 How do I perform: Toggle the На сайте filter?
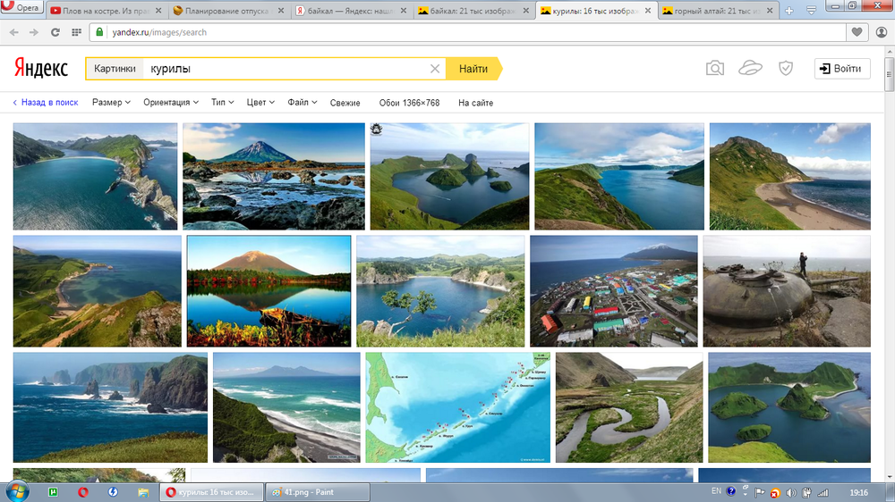(475, 103)
